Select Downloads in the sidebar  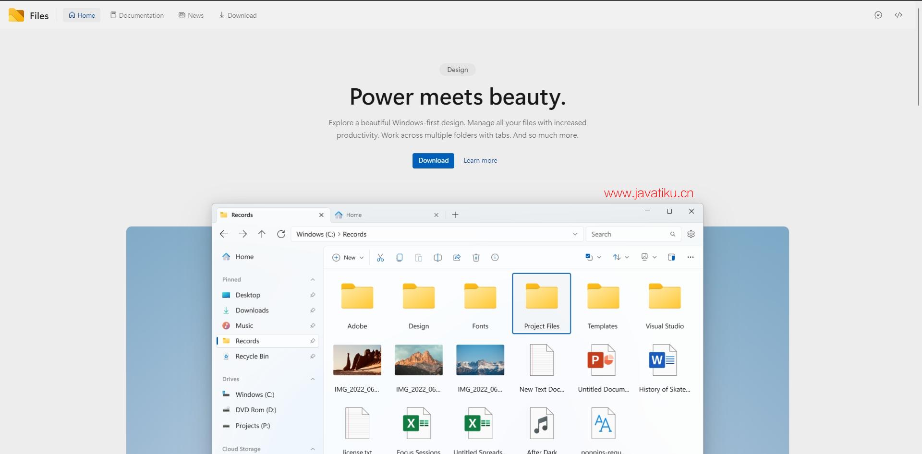pyautogui.click(x=267, y=311)
